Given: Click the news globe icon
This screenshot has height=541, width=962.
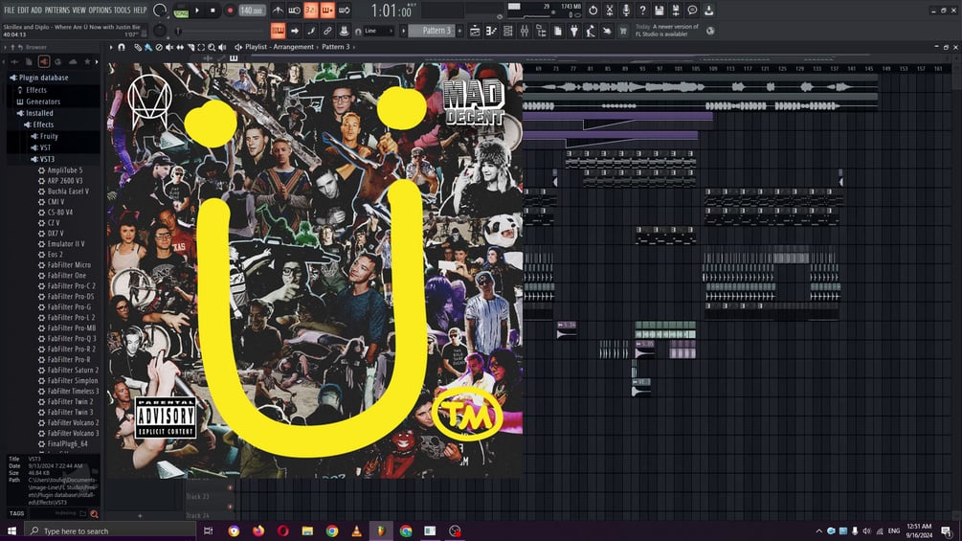Looking at the screenshot, I should click(710, 31).
